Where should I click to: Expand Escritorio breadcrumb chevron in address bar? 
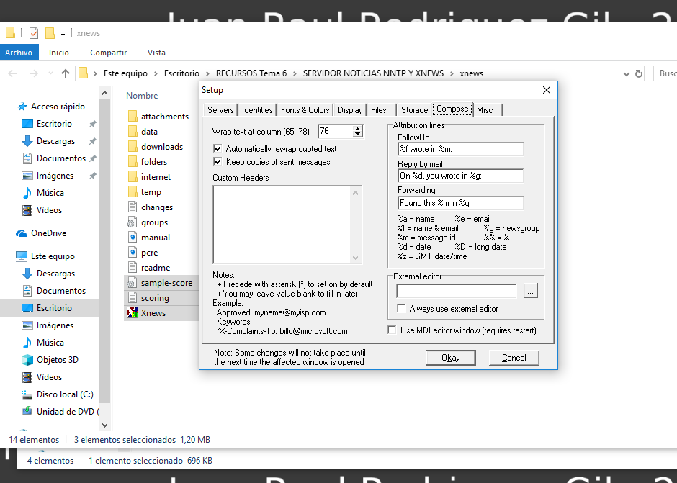click(x=207, y=73)
